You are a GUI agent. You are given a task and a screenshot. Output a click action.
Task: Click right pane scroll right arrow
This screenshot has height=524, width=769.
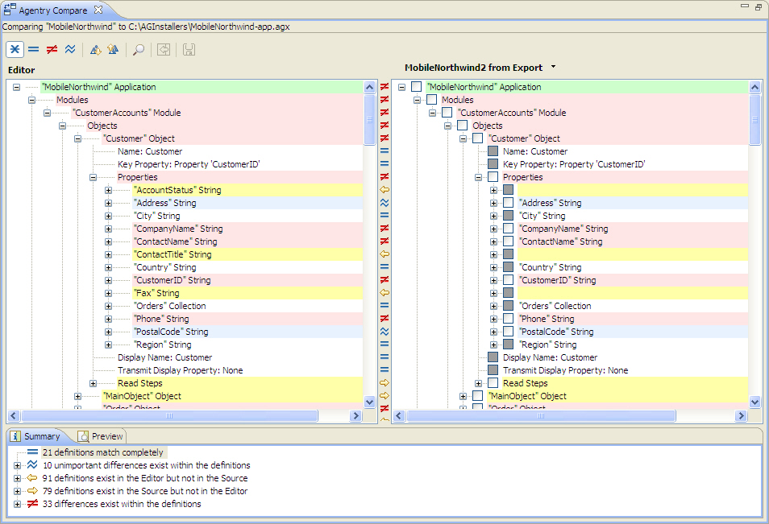[741, 416]
